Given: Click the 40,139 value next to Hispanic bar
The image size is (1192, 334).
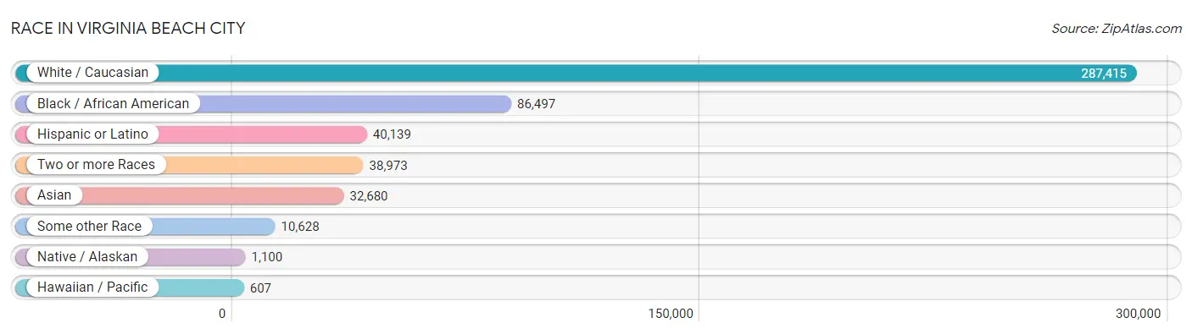Looking at the screenshot, I should (392, 134).
